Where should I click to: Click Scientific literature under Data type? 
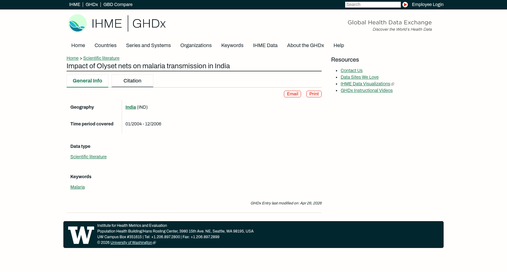tap(88, 157)
